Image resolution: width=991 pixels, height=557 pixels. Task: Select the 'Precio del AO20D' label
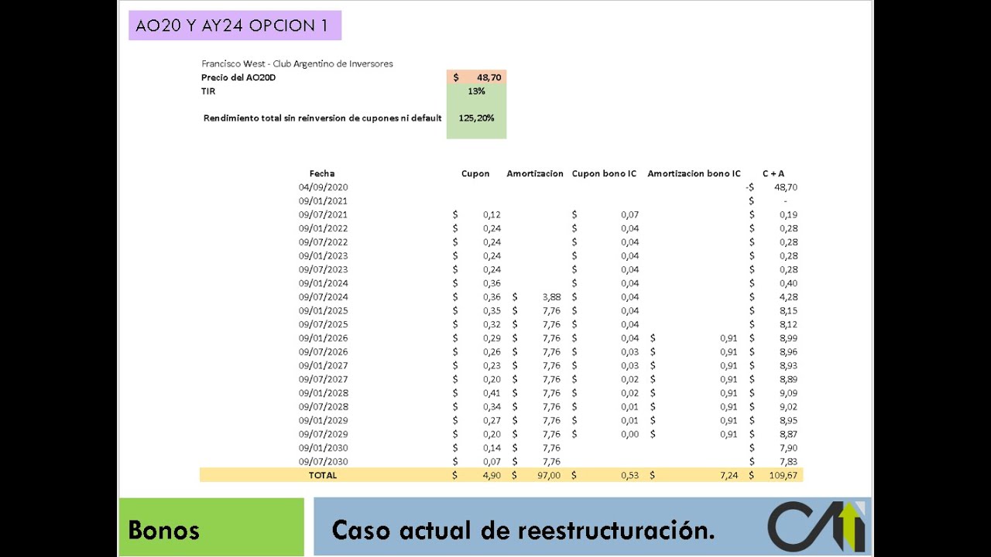pyautogui.click(x=238, y=77)
